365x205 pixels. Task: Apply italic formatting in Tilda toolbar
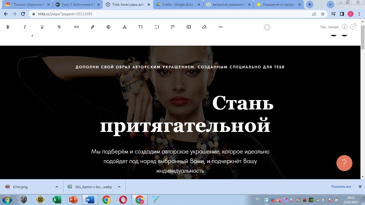[x=25, y=27]
